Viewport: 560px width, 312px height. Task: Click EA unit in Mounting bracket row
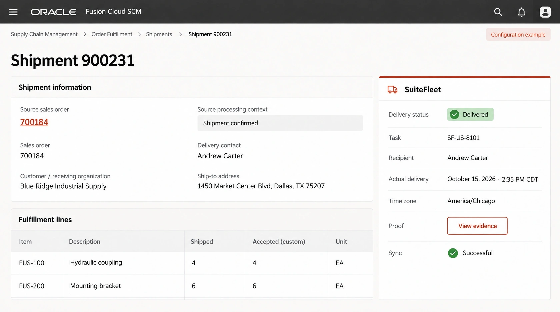pos(339,286)
